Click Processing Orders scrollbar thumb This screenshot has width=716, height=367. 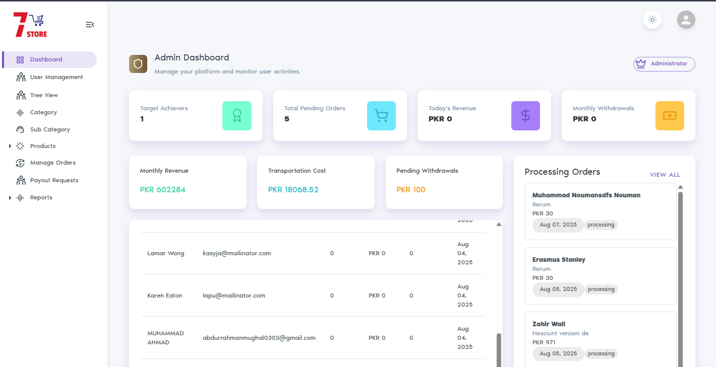click(x=680, y=279)
